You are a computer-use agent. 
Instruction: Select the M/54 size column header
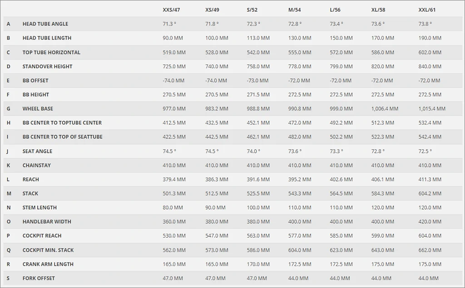pos(294,10)
